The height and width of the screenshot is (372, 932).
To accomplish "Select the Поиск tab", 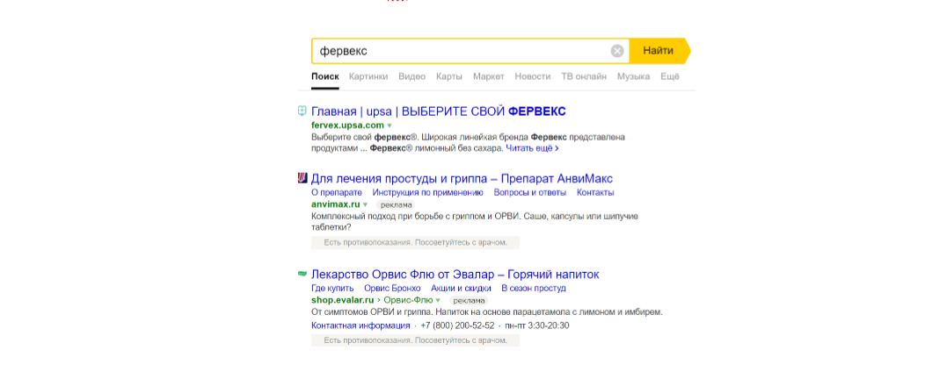I will pos(325,76).
